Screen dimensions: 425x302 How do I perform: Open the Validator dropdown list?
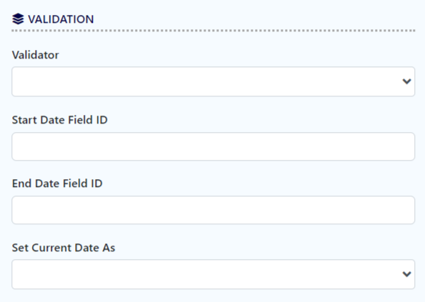pos(214,81)
